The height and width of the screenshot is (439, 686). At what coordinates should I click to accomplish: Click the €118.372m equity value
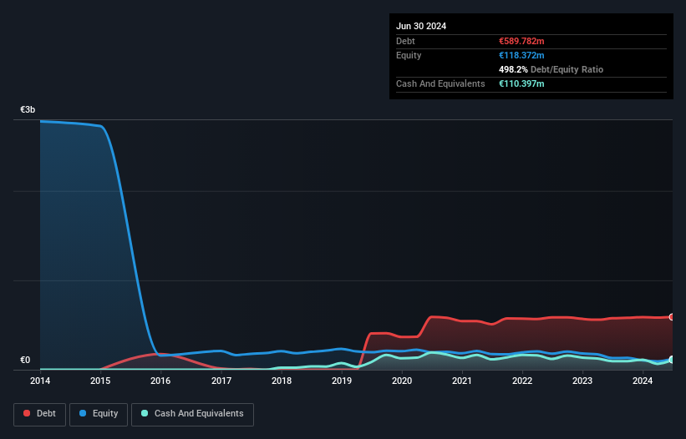(x=521, y=55)
